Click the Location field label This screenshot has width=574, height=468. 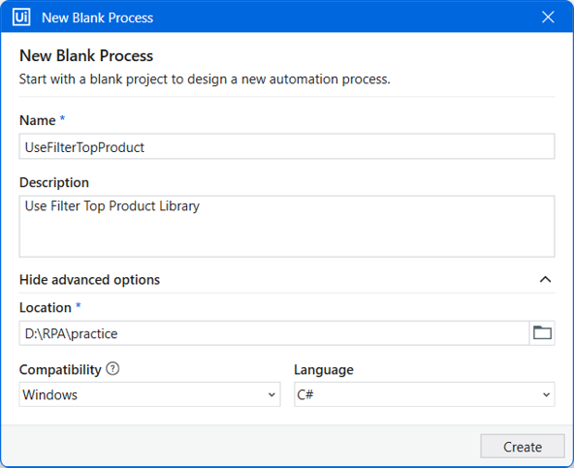pos(46,308)
